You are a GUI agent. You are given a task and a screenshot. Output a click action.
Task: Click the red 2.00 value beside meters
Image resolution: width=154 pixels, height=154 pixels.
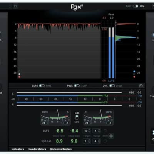104,29
